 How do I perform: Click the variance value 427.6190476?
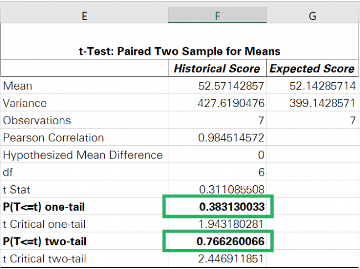[x=232, y=103]
